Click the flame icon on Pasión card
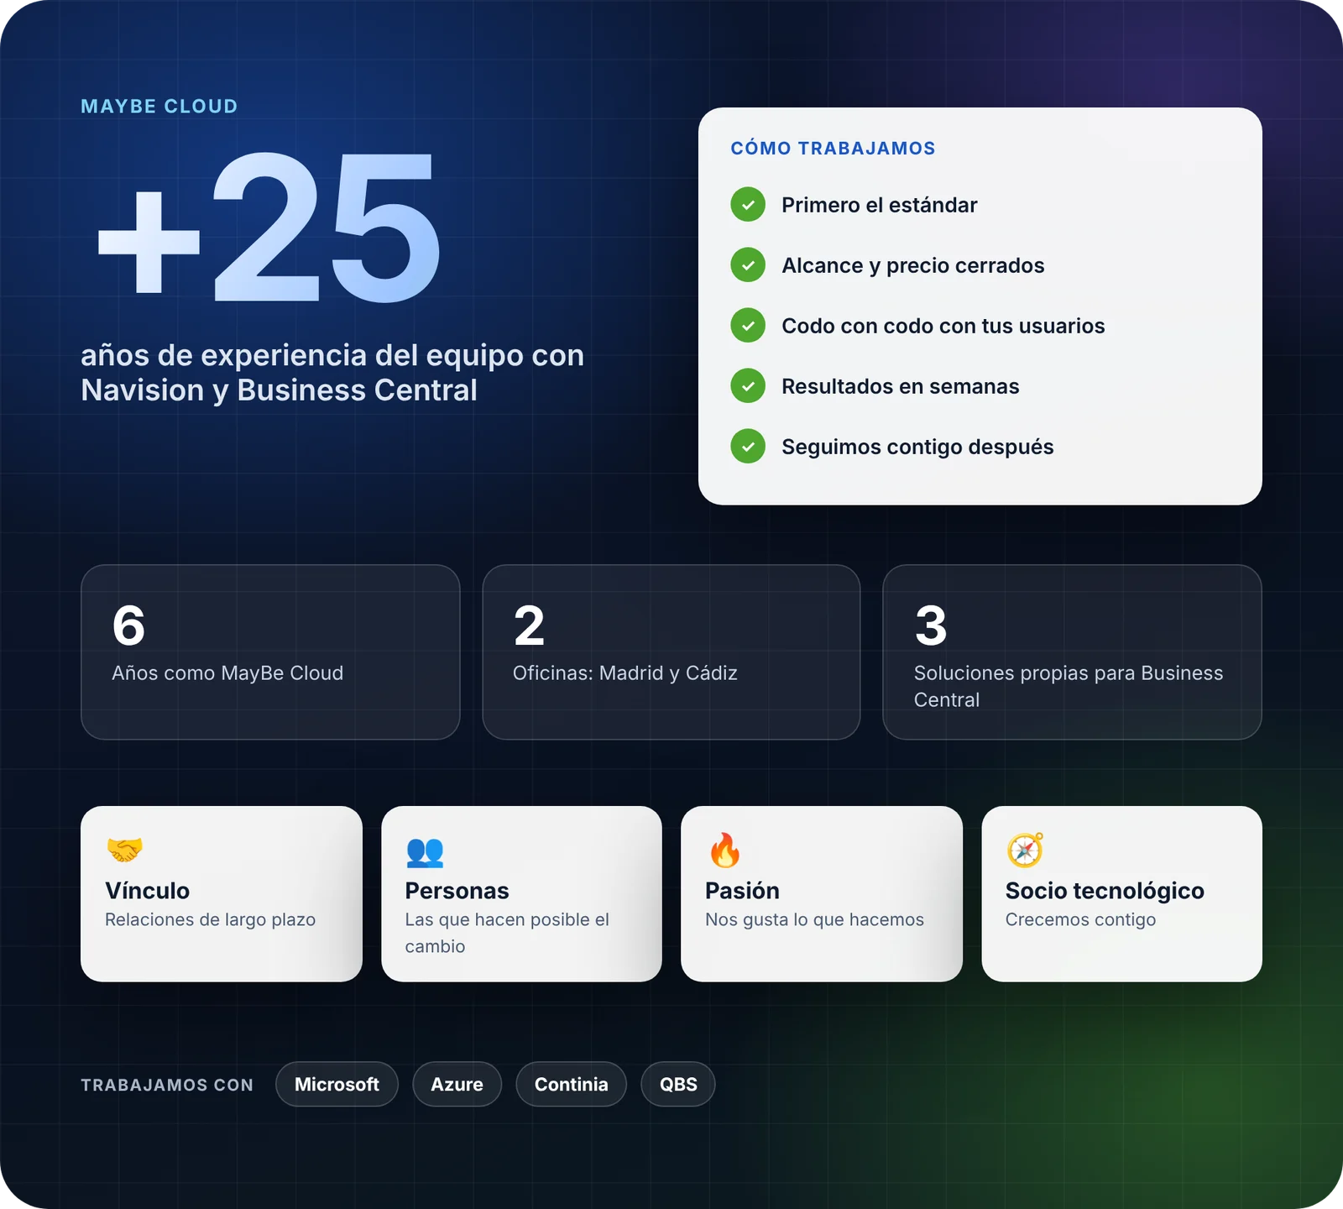This screenshot has width=1343, height=1209. coord(724,850)
